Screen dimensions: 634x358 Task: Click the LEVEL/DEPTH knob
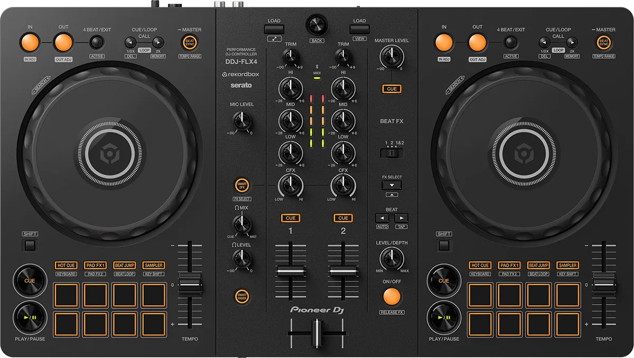pos(391,258)
